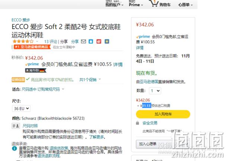Click the 加入购物车 yellow button

click(x=163, y=114)
